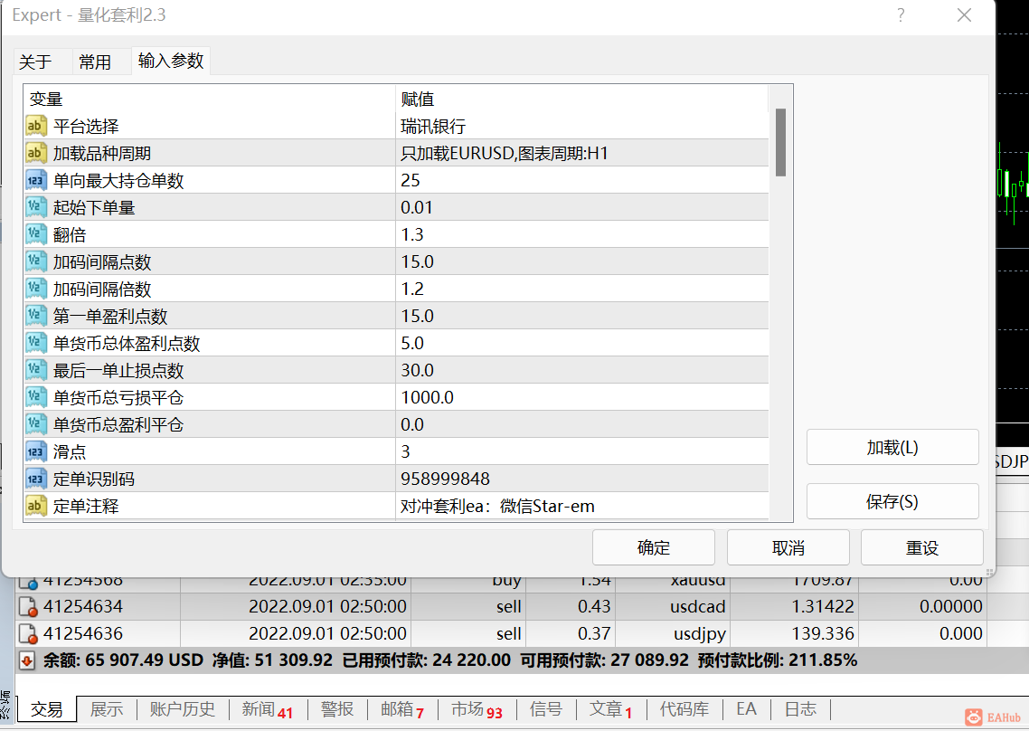This screenshot has width=1029, height=731.
Task: Edit 单向最大持仓单数 value 25
Action: click(582, 180)
